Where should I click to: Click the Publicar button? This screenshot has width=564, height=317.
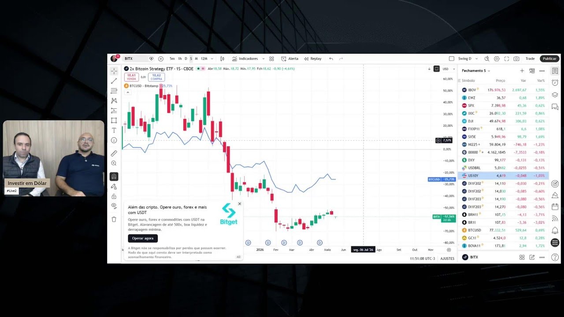pyautogui.click(x=549, y=59)
